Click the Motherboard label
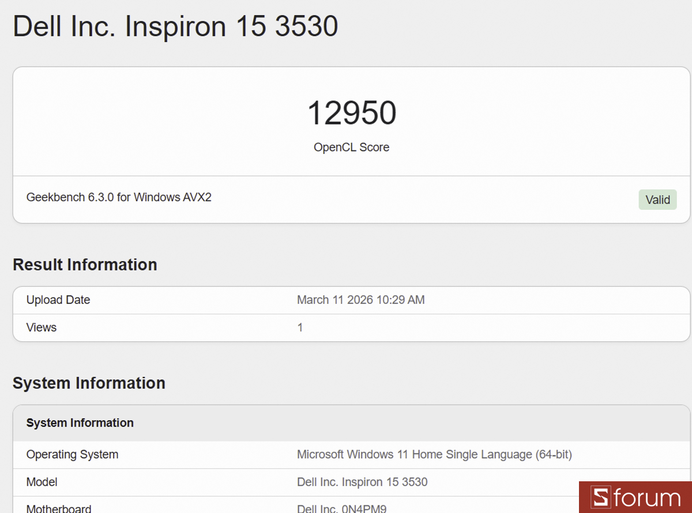This screenshot has width=692, height=513. click(59, 508)
